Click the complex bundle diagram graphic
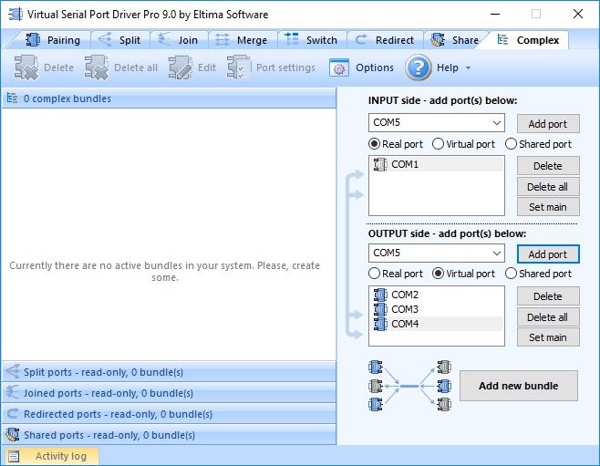The height and width of the screenshot is (466, 600). click(409, 386)
